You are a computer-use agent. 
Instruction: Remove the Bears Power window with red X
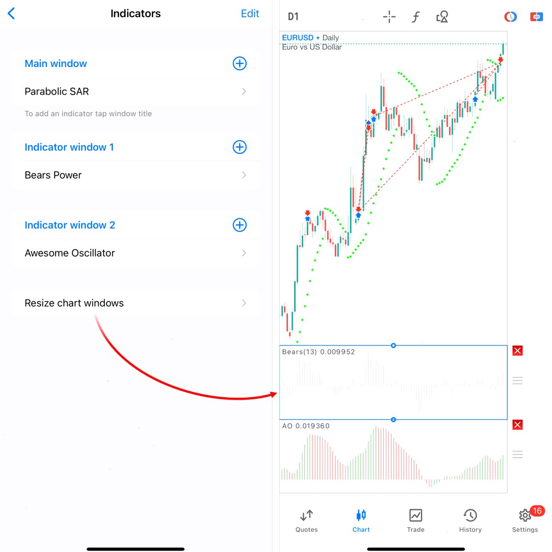point(517,351)
